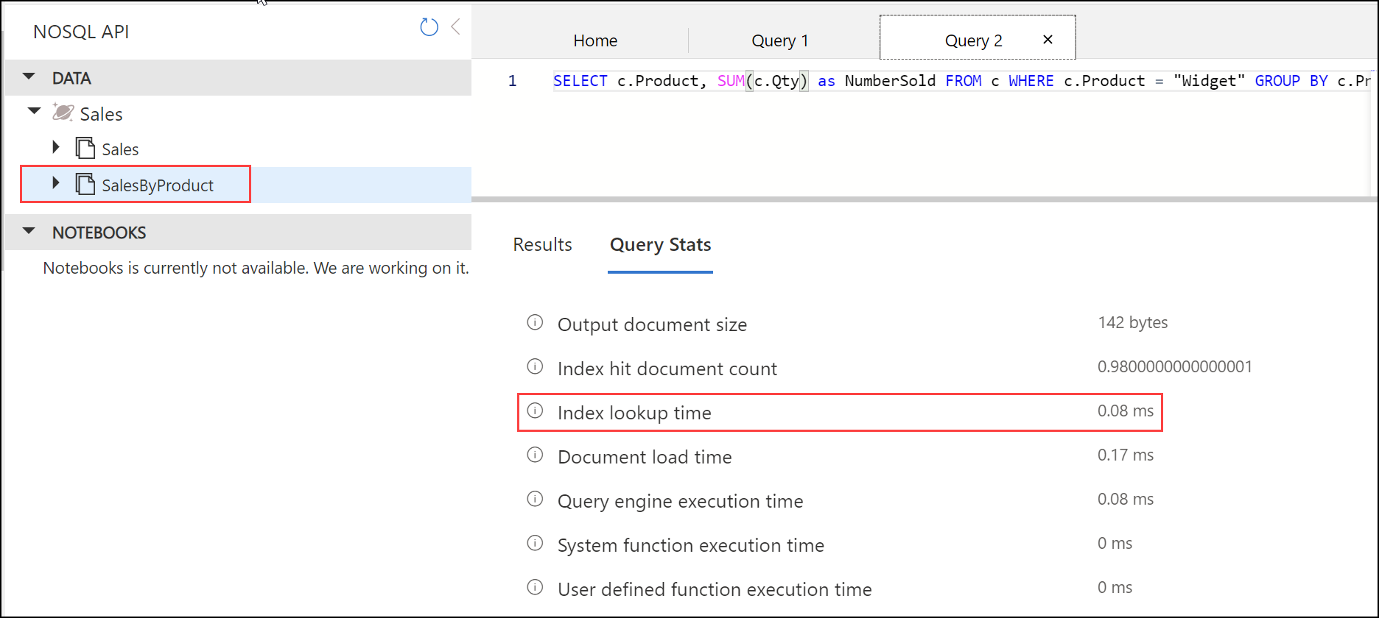Screen dimensions: 1379x618
Task: Click the Query engine execution 0.08 ms value
Action: click(1126, 499)
